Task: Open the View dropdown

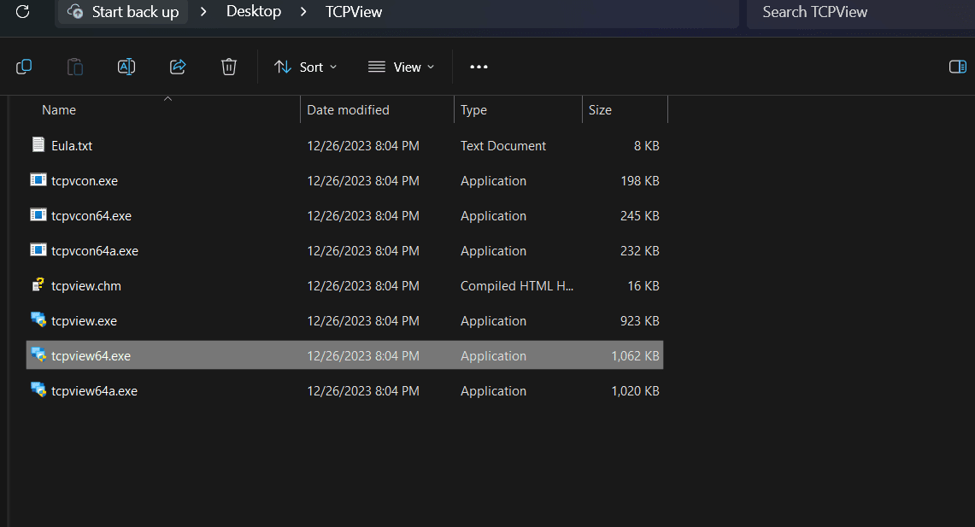Action: coord(401,67)
